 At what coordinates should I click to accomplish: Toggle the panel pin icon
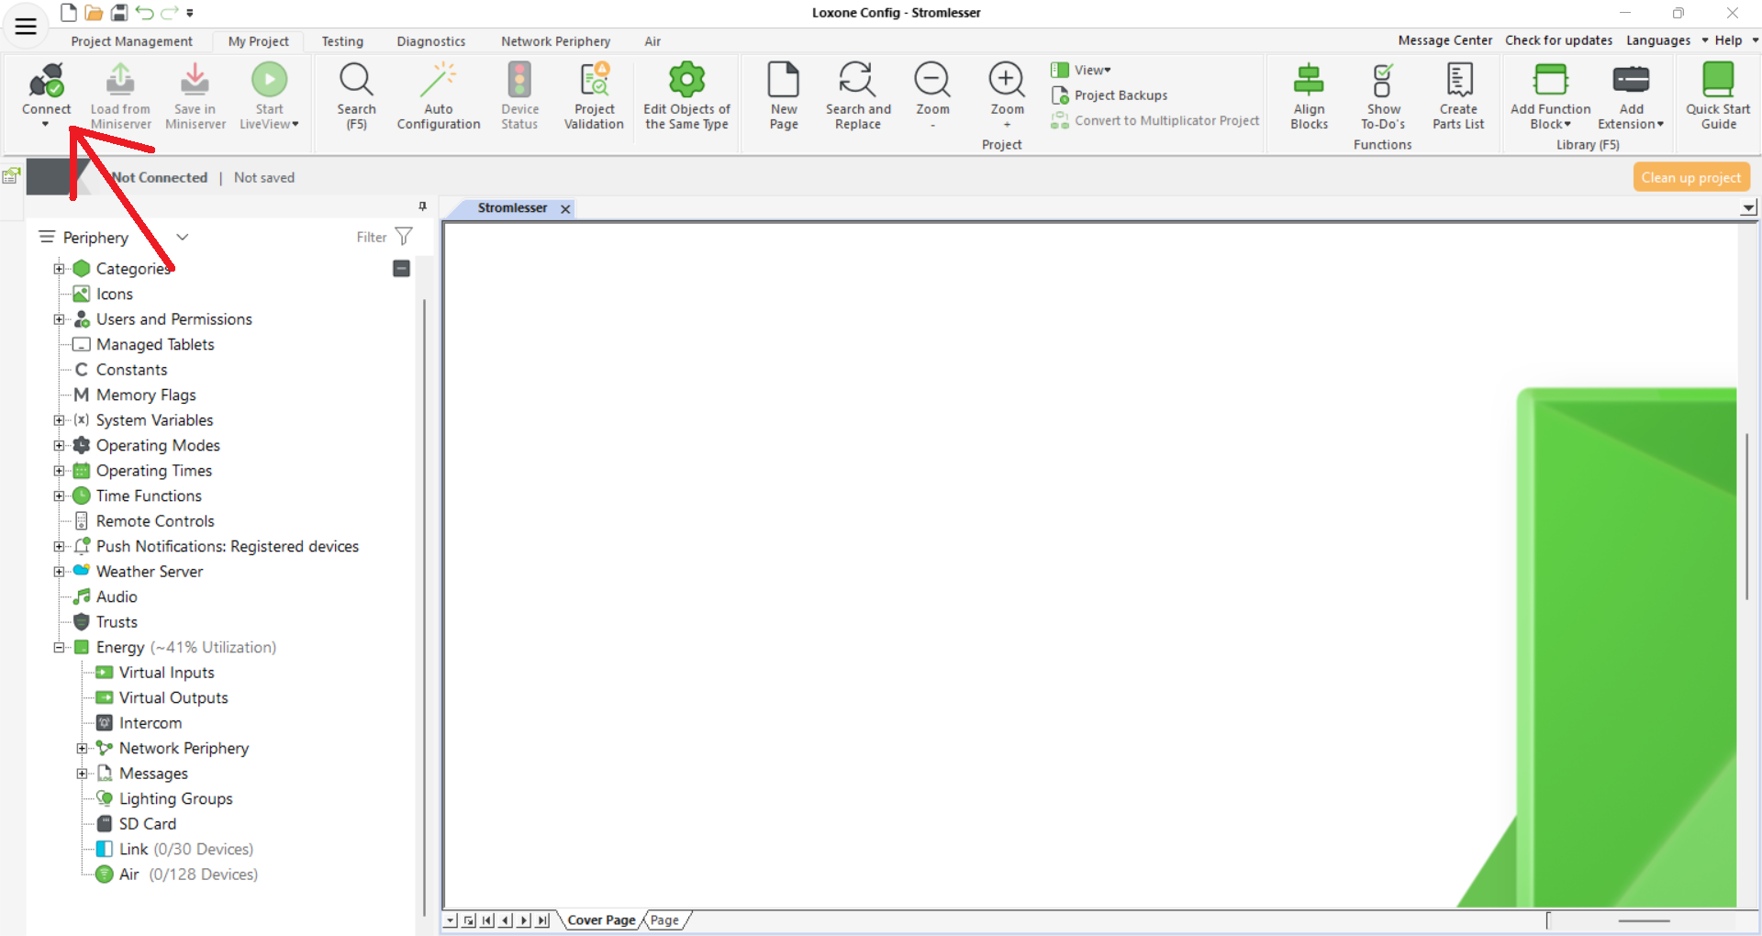click(423, 206)
